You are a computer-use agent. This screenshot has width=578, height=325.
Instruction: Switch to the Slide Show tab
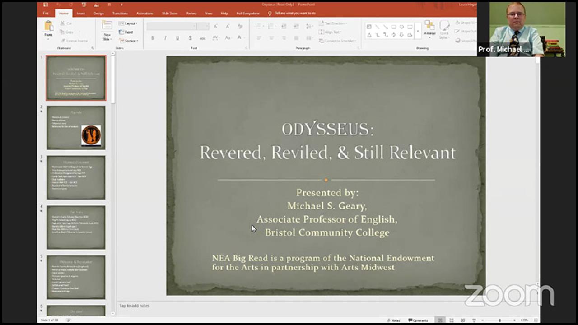[x=170, y=14]
